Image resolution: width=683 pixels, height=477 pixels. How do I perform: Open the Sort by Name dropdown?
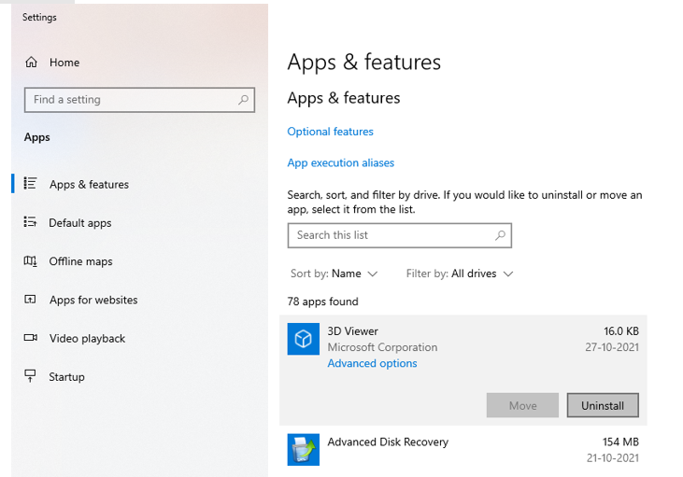pos(334,274)
